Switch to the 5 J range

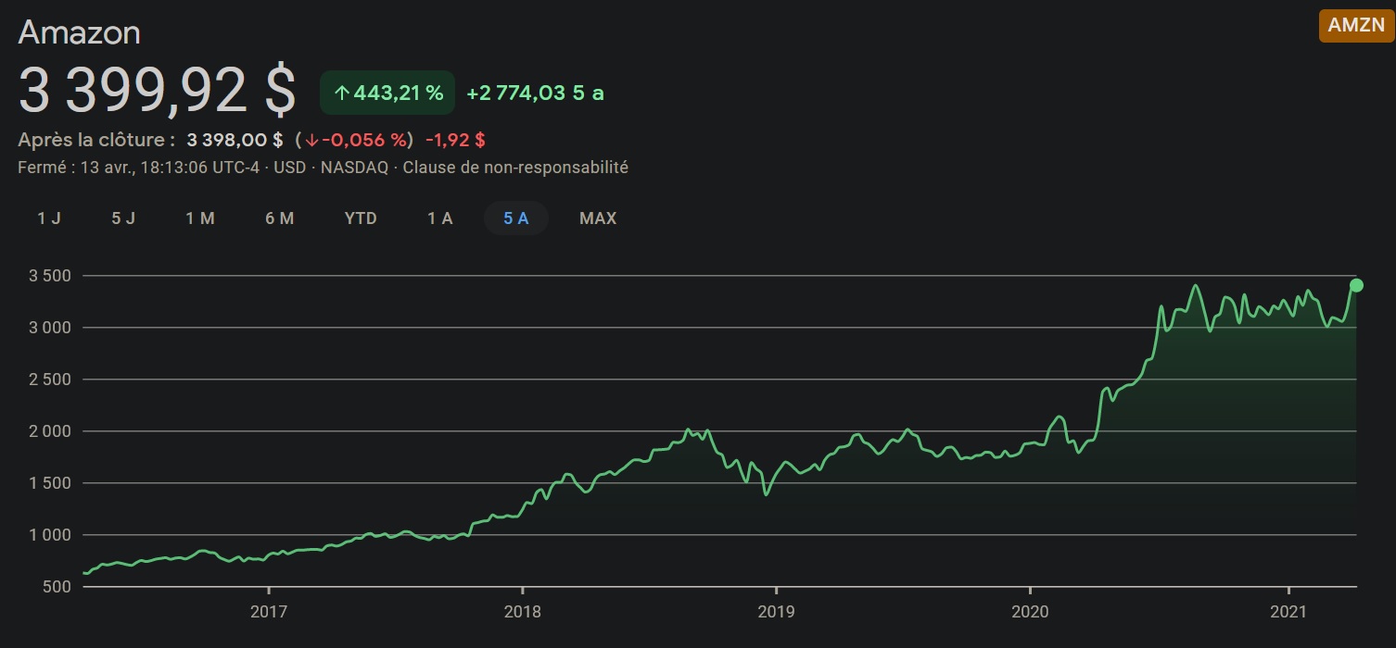coord(123,218)
